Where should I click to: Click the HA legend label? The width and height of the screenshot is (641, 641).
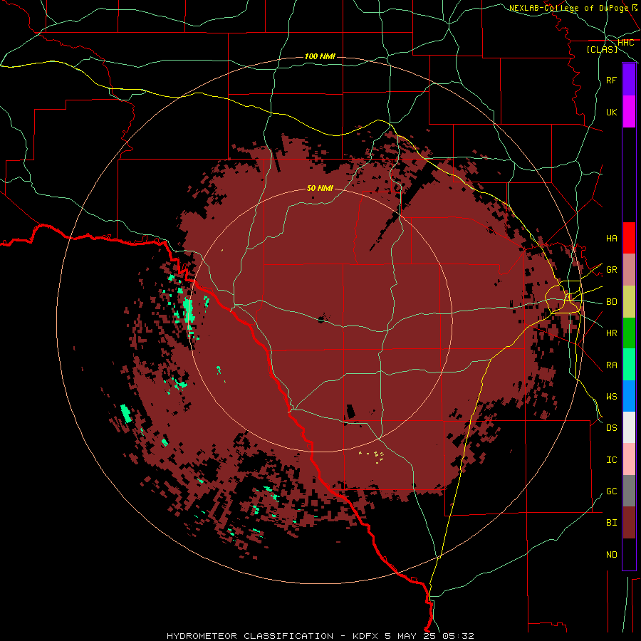[x=611, y=238]
